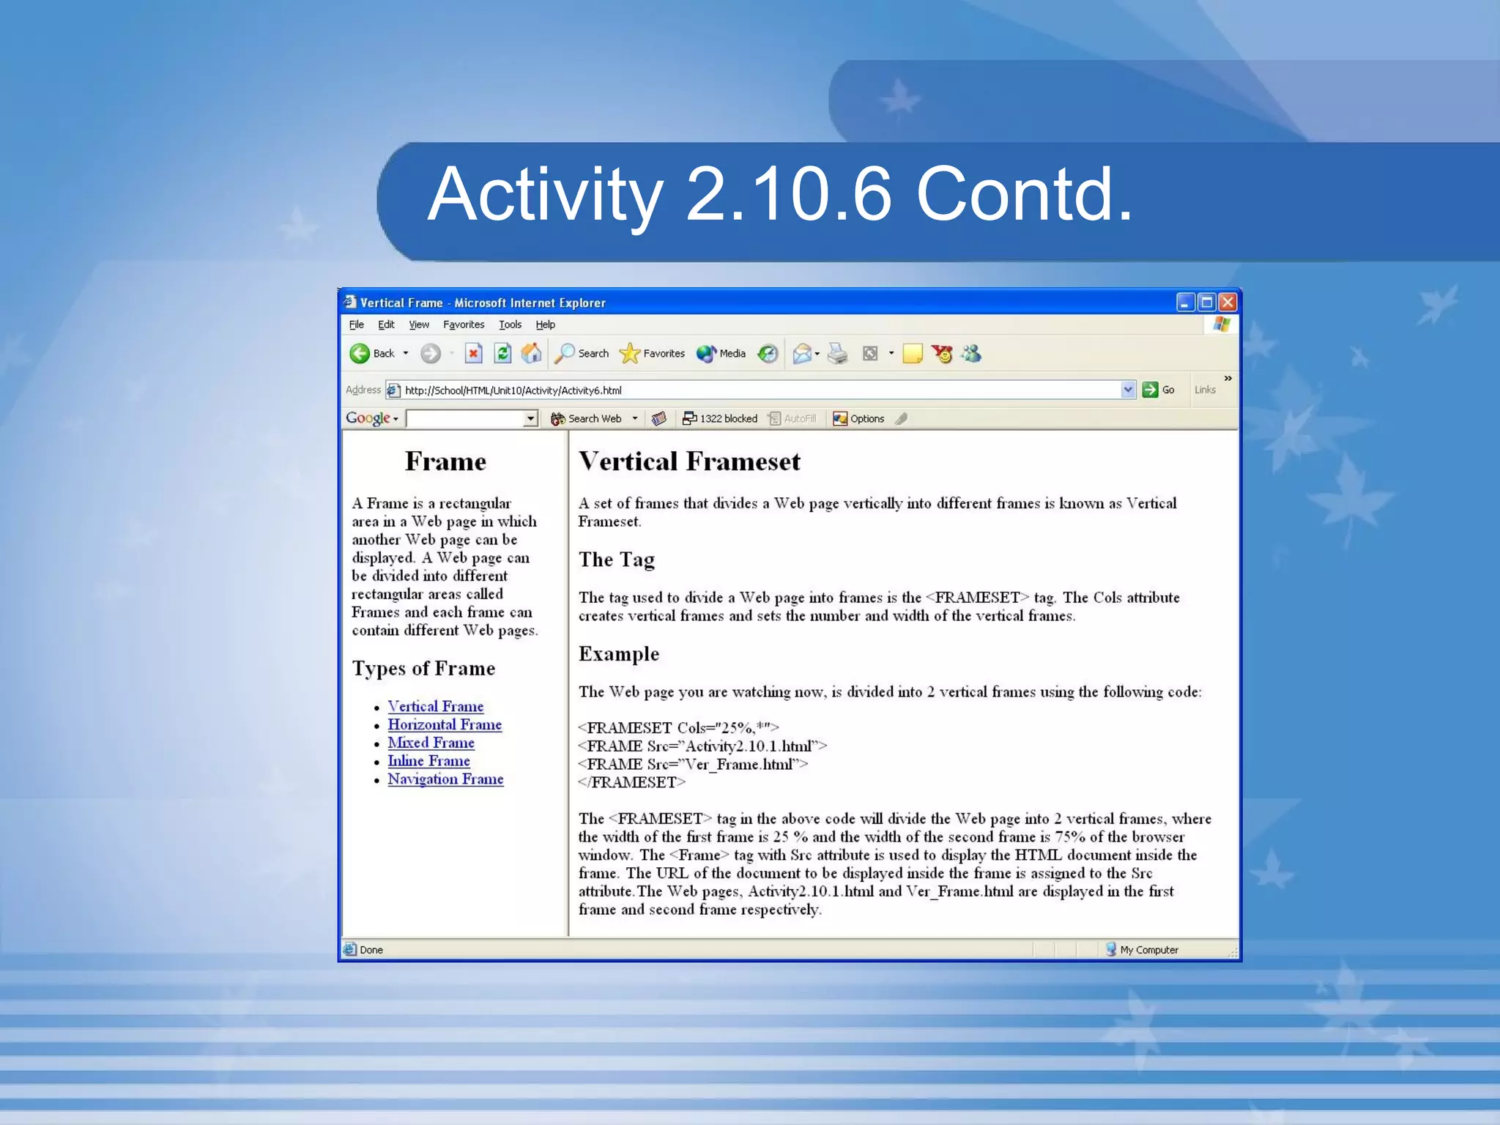Click the window resize grip in status bar

click(1233, 951)
